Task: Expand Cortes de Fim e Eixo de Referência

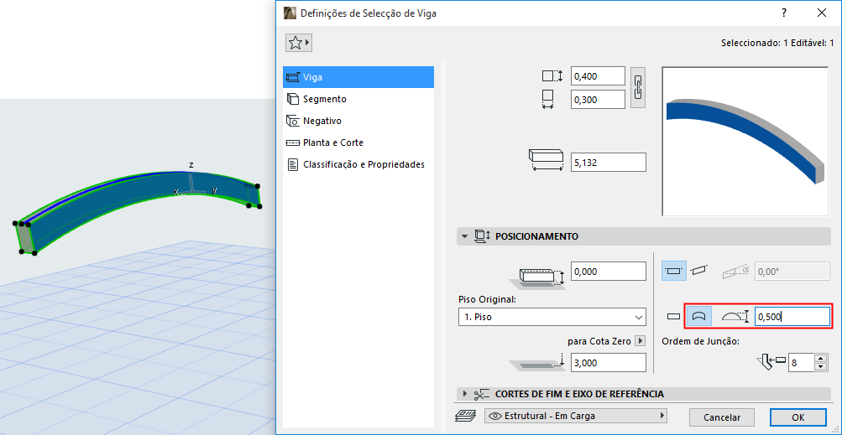Action: tap(465, 394)
